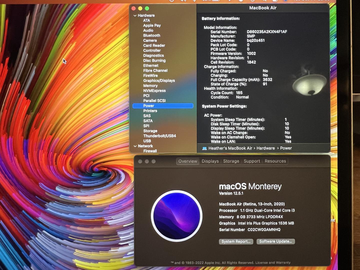Open Controller hardware entry

click(x=152, y=50)
